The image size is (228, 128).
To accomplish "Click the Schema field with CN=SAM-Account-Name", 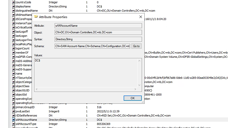I will tap(92, 46).
